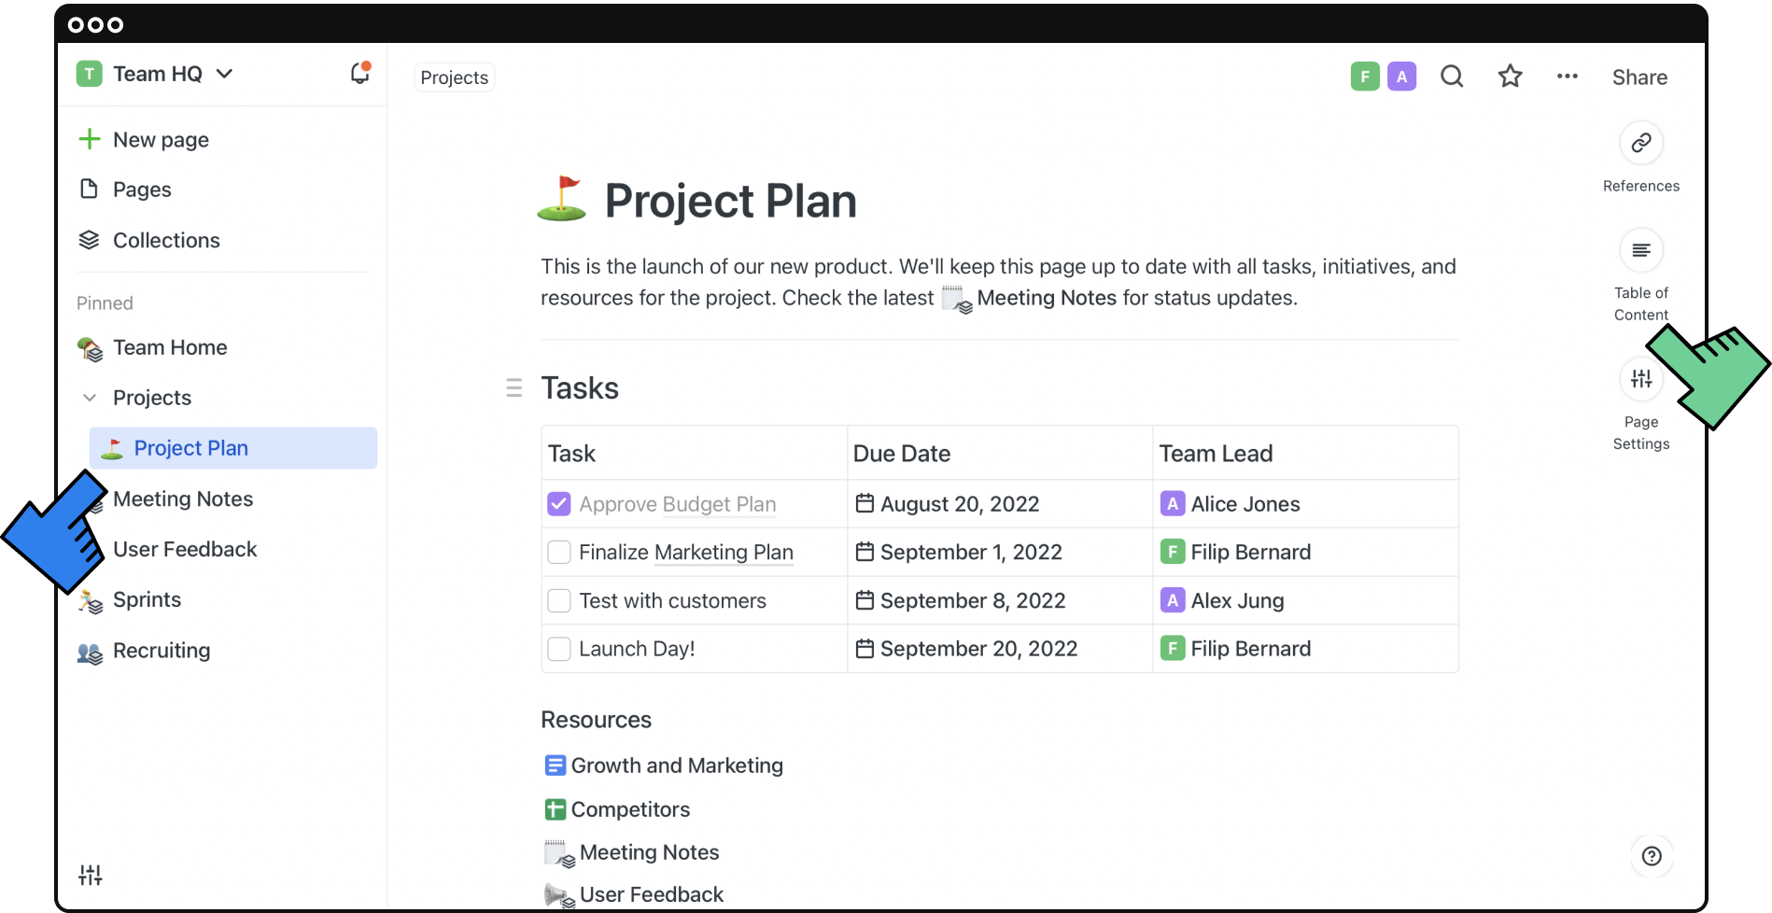Open the References panel
1772x913 pixels.
[1640, 143]
